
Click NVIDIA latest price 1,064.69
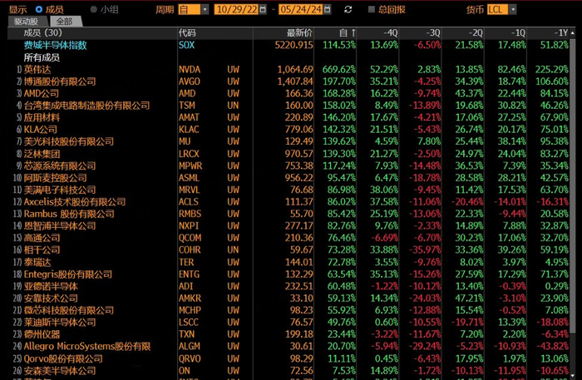click(x=295, y=69)
